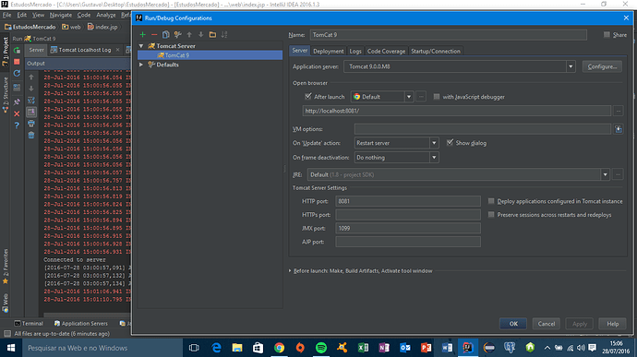The height and width of the screenshot is (357, 637).
Task: Remove the selected configuration with the minus icon
Action: [154, 35]
